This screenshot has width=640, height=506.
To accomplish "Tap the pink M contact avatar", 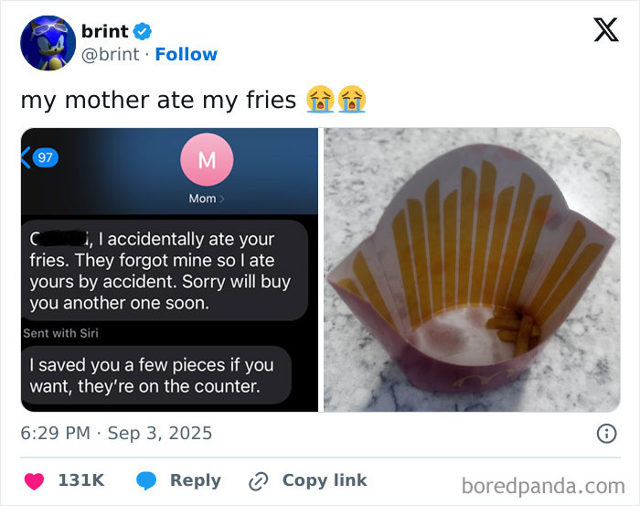I will tap(207, 160).
